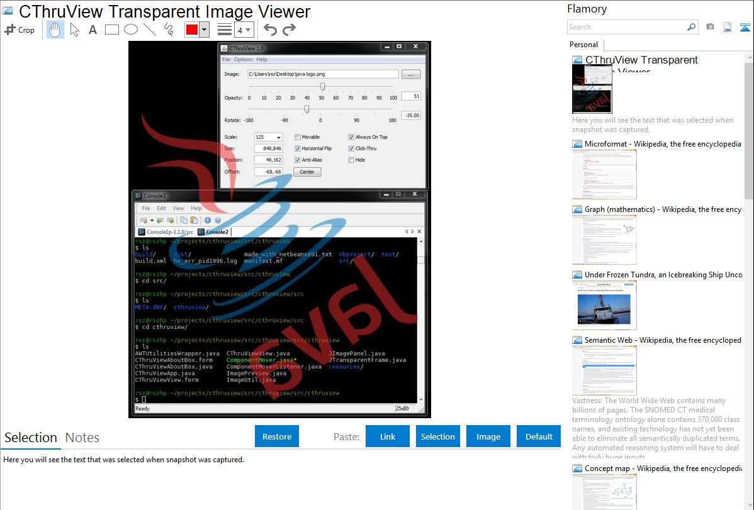
Task: Click the magnifier search icon
Action: (691, 27)
